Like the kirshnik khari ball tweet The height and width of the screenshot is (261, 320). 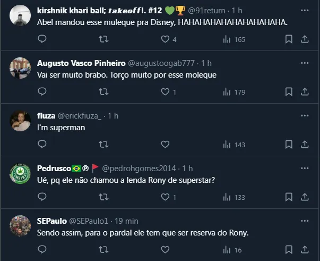pos(165,39)
